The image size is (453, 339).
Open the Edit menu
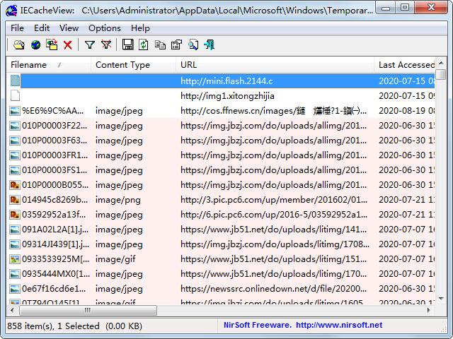[42, 28]
